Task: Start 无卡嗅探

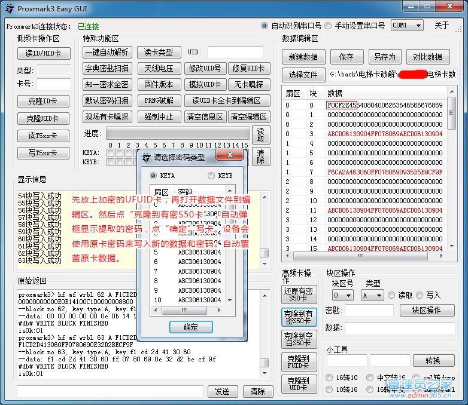Action: point(249,84)
